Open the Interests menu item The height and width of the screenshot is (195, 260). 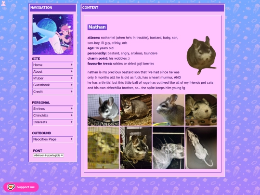click(x=53, y=122)
